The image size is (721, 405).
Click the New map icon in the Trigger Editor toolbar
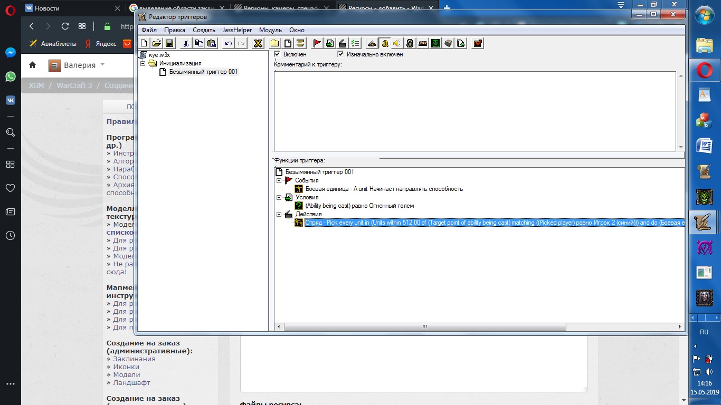144,43
